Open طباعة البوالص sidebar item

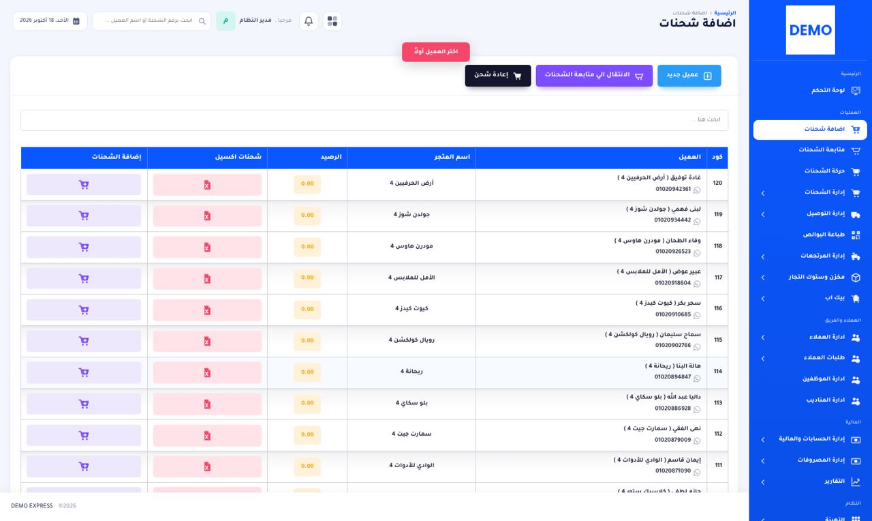point(810,235)
